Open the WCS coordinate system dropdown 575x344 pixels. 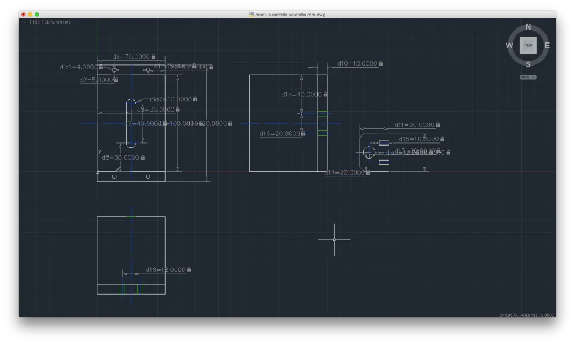coord(528,77)
